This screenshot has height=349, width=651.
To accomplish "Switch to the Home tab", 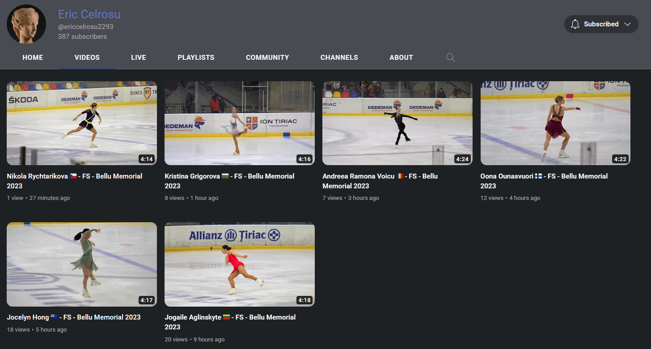I will coord(33,58).
